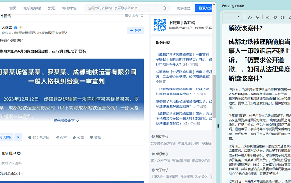The image size is (291, 183).
Task: Click the Zhihu search input field
Action: coord(122,8)
